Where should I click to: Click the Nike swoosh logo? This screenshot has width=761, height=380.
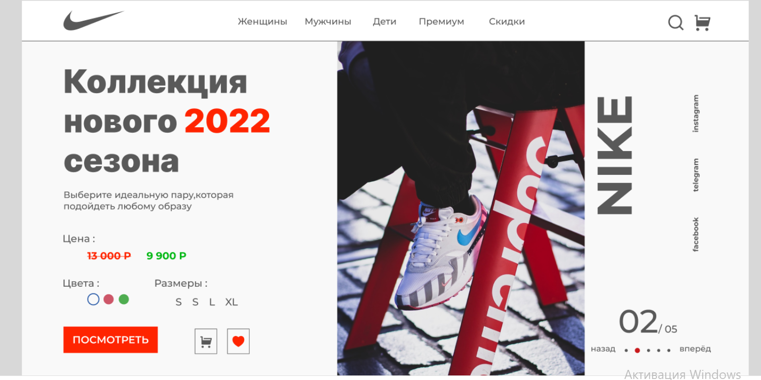93,21
